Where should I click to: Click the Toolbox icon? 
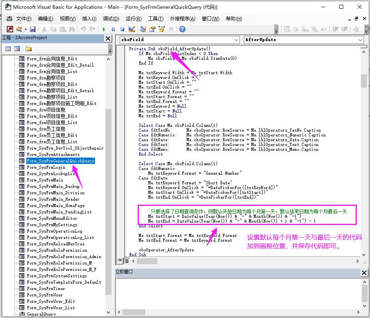(x=171, y=29)
